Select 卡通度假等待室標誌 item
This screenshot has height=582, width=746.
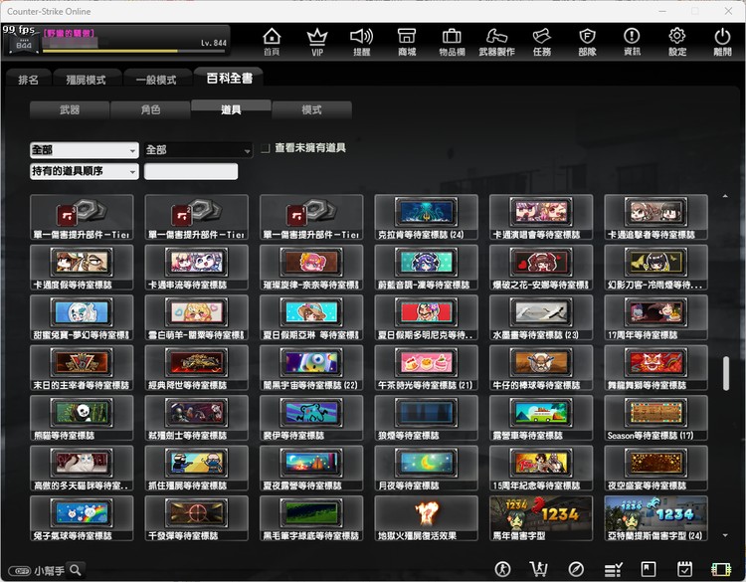[x=82, y=268]
